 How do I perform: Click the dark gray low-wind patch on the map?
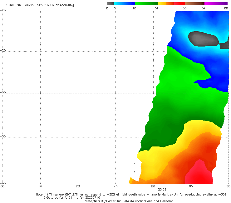tap(203, 39)
